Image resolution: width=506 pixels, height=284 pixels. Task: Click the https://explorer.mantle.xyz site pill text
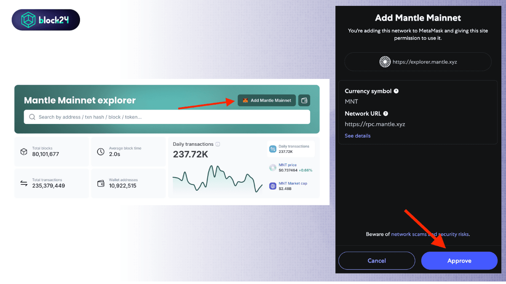click(x=425, y=62)
